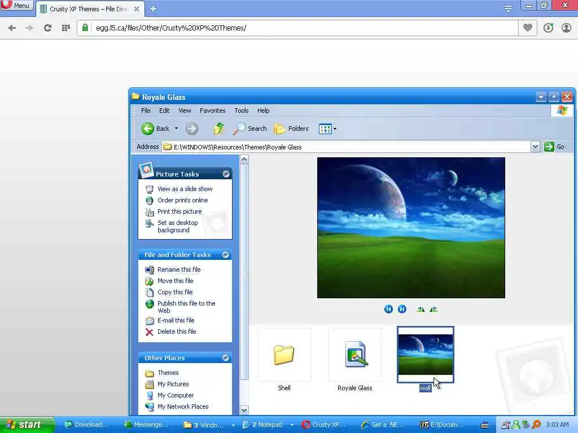Viewport: 578px width, 433px height.
Task: Open Opera tab menu icon
Action: 508,8
